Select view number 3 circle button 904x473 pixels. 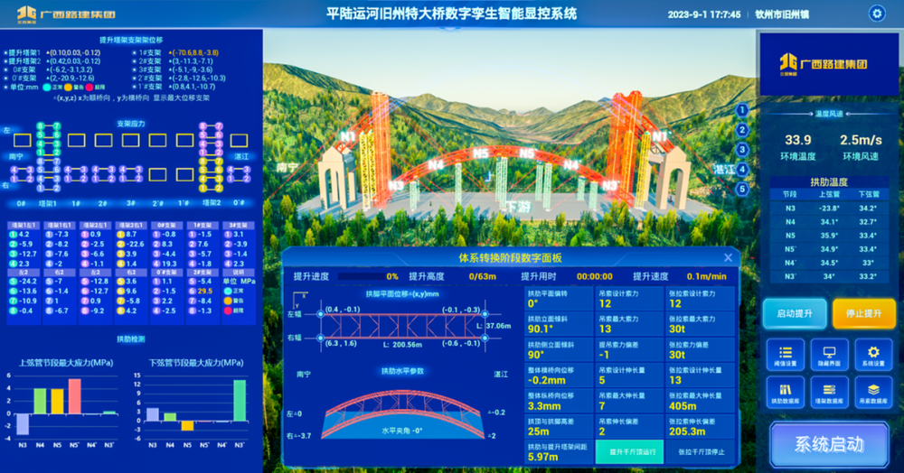coord(742,150)
